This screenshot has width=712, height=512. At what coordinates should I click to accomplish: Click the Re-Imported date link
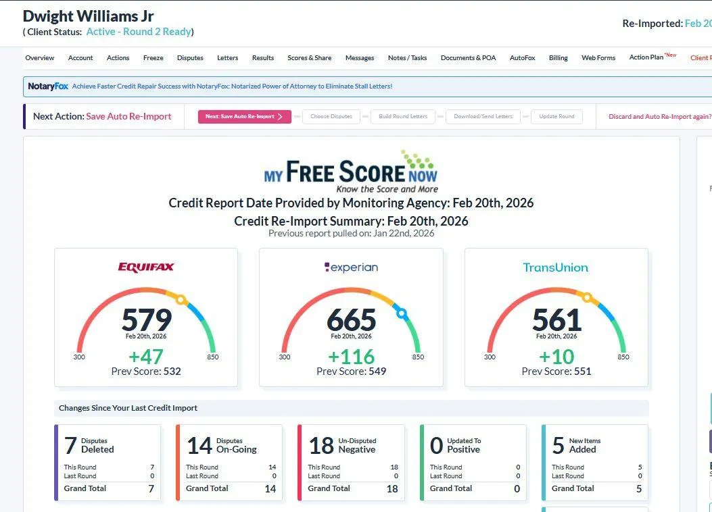coord(698,24)
